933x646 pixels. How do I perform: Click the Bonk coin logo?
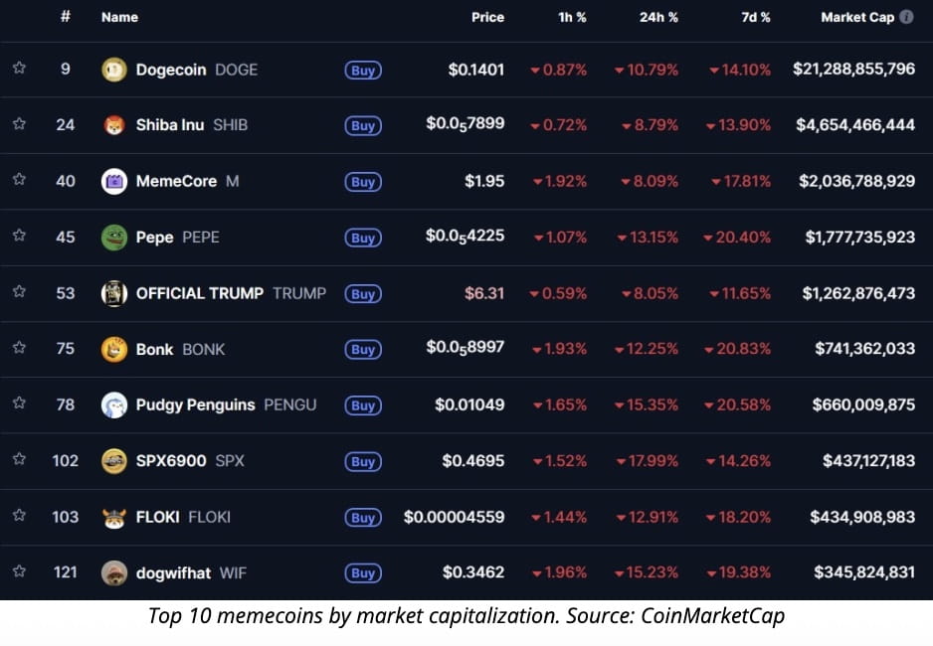[x=114, y=350]
